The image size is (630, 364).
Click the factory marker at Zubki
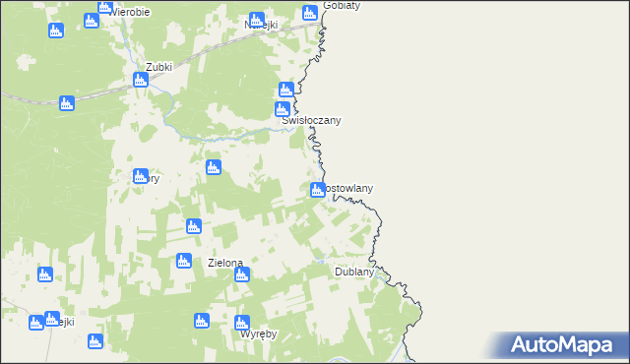coord(141,80)
